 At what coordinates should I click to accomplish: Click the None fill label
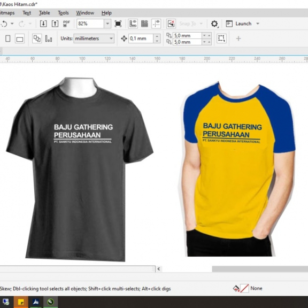[256, 288]
